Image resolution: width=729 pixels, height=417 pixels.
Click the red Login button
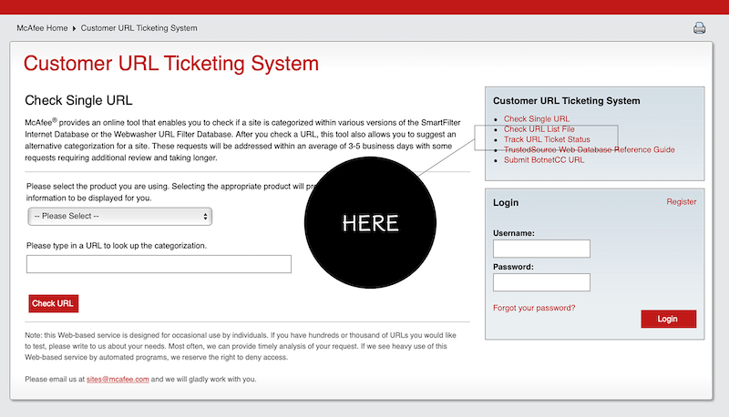coord(669,319)
